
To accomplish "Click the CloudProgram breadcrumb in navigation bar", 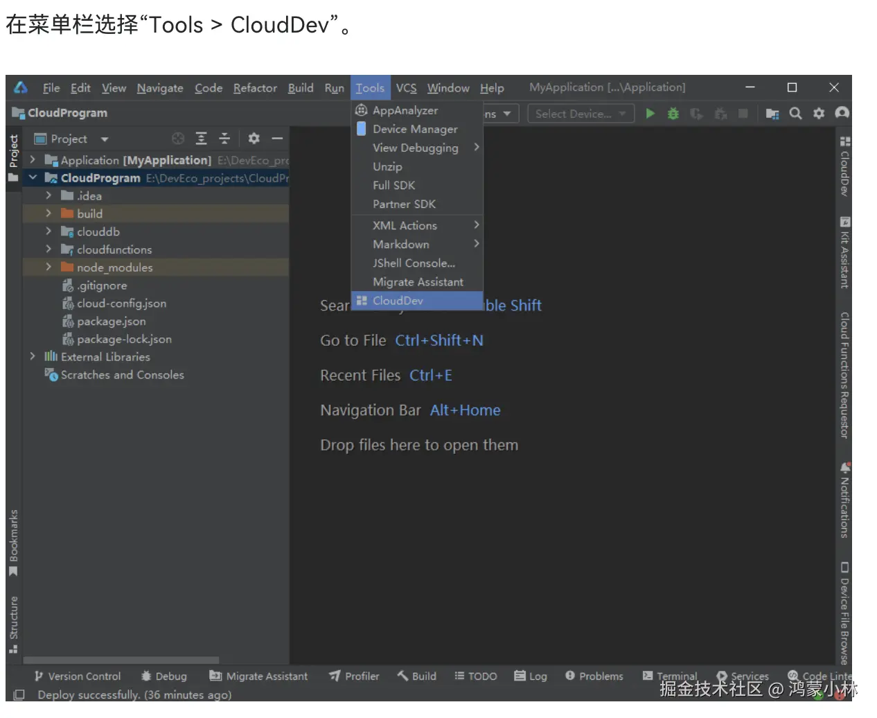I will pos(60,113).
